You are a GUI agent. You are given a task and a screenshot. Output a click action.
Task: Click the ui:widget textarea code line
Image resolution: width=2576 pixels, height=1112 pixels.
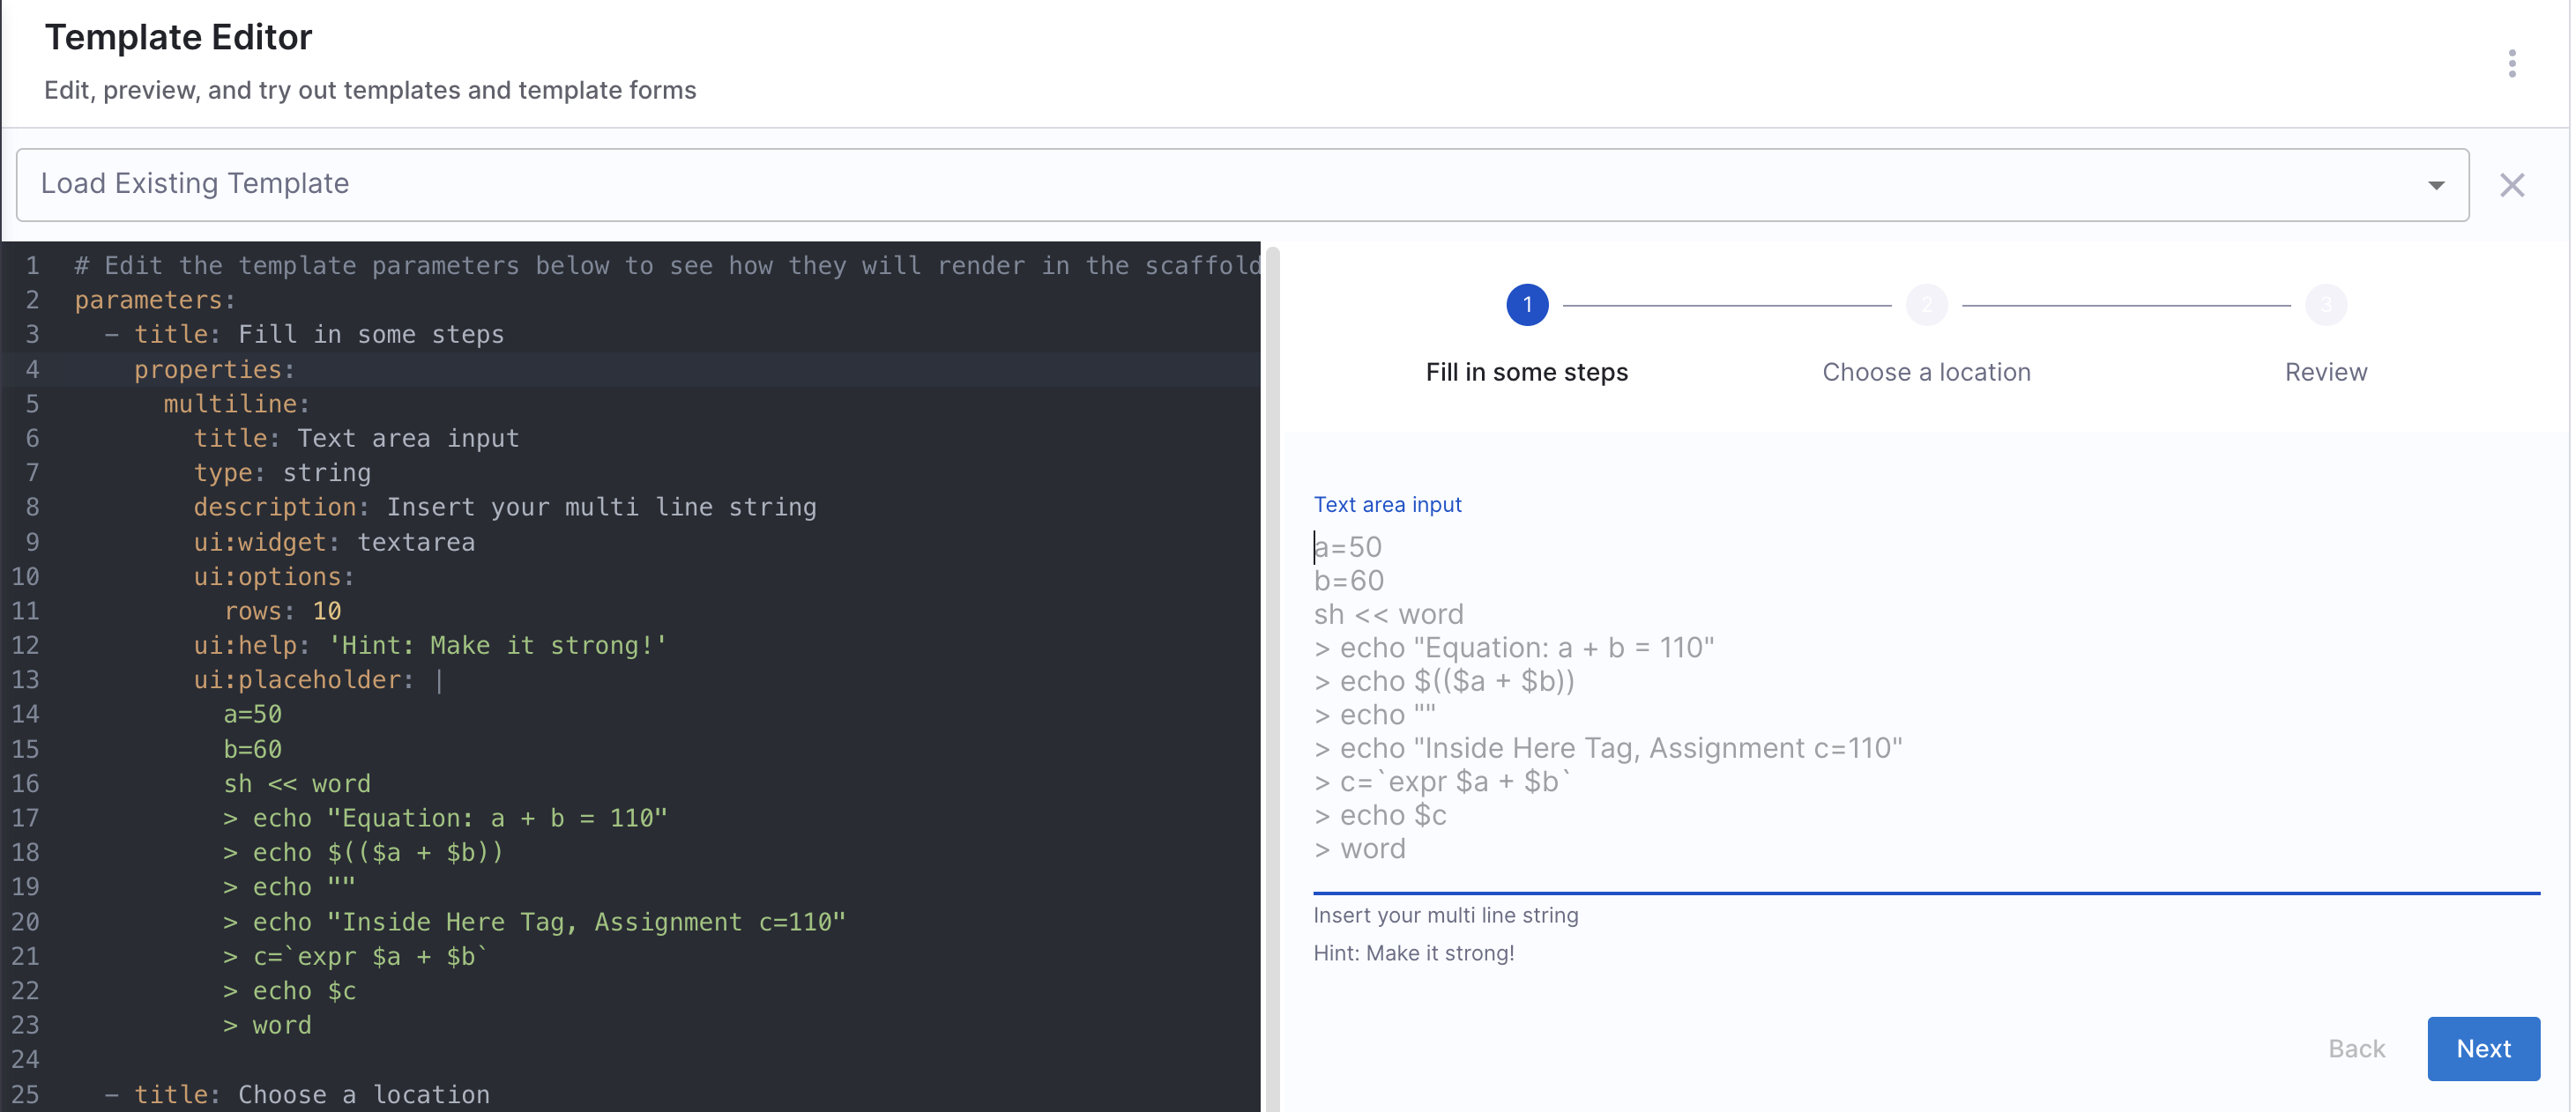click(334, 542)
